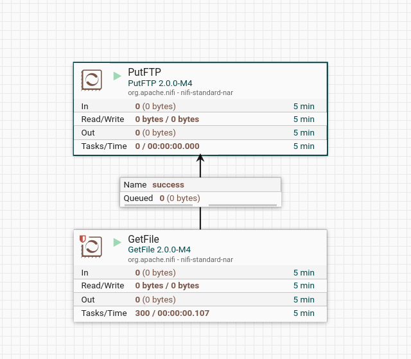Click the 5 min label in GetFile Out row
This screenshot has height=359, width=411.
pyautogui.click(x=304, y=300)
